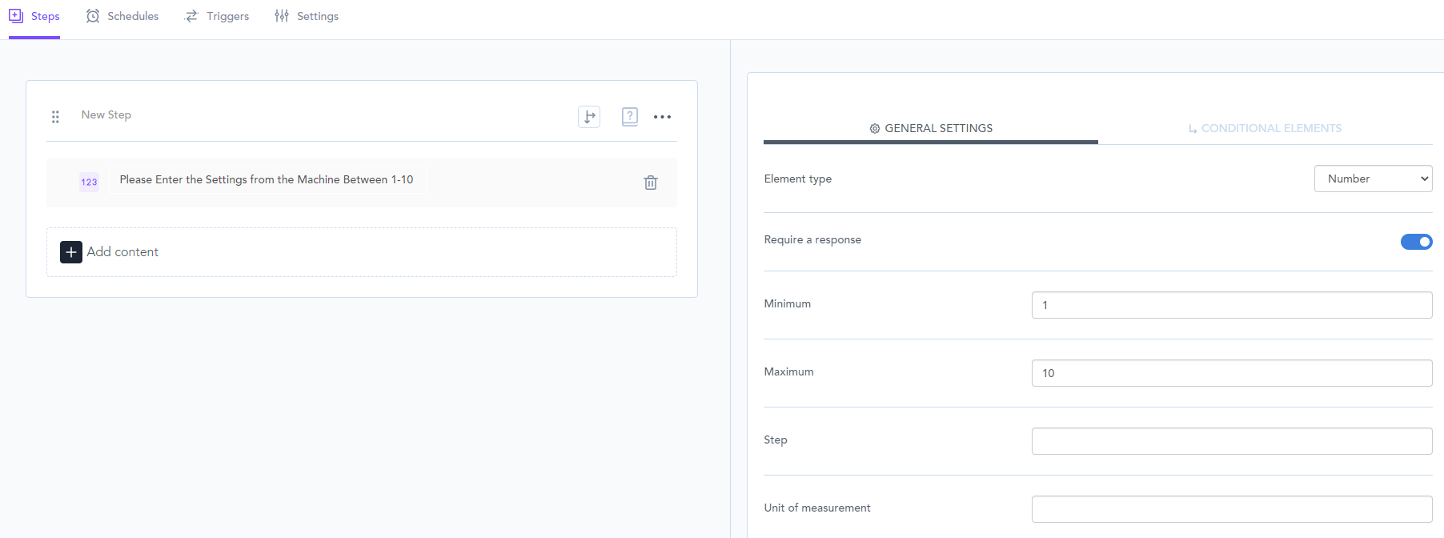Screen dimensions: 1444x538
Task: Select the Steps tab
Action: point(34,16)
